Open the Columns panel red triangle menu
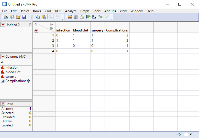199x138 pixels. 3,57
